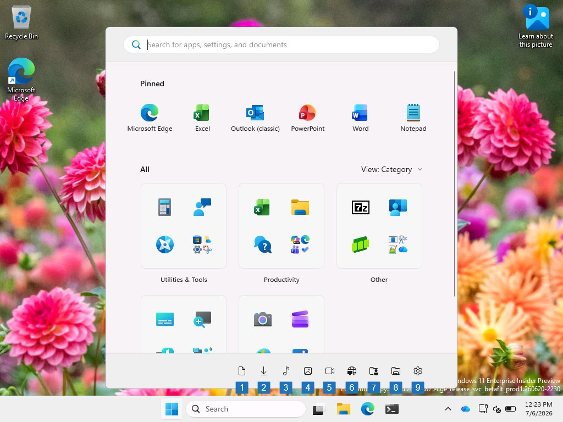The width and height of the screenshot is (563, 422).
Task: Open Task View from taskbar
Action: [319, 409]
